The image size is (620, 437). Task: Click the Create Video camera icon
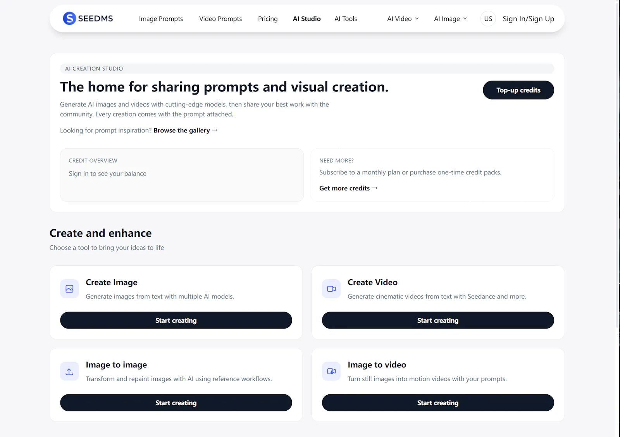tap(331, 289)
